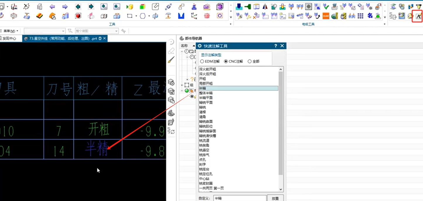Click the external link square icon
This screenshot has height=201, width=423.
155,6
